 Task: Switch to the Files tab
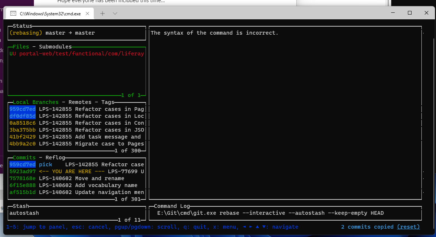pos(21,47)
